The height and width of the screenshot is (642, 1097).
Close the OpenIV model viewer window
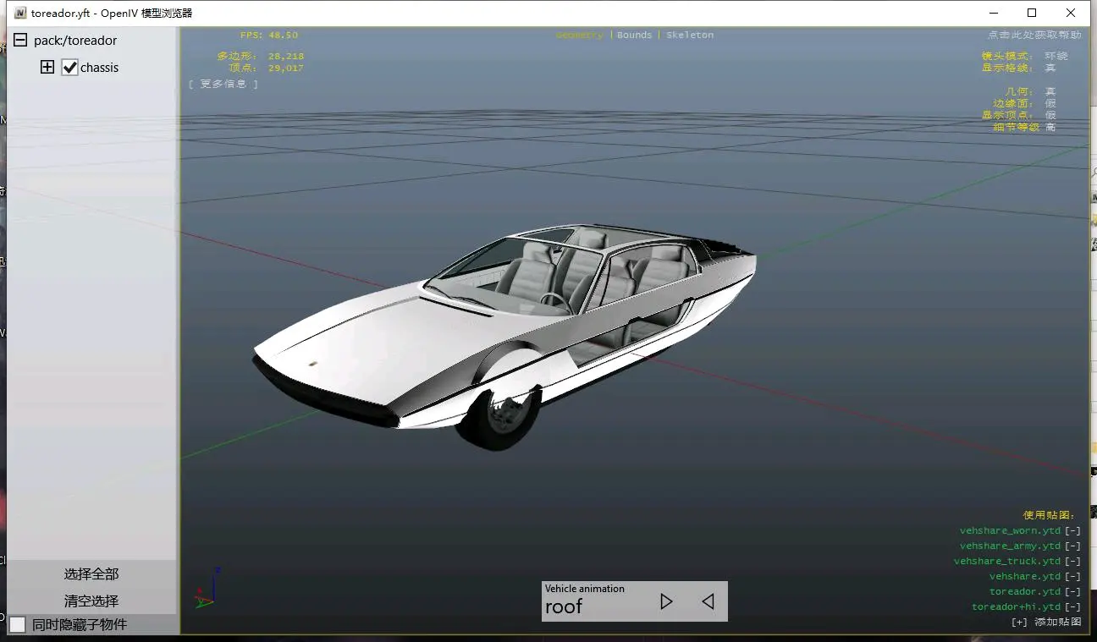coord(1071,13)
